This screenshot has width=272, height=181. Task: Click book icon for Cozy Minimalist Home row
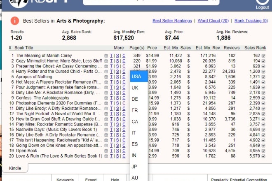[x=106, y=61]
